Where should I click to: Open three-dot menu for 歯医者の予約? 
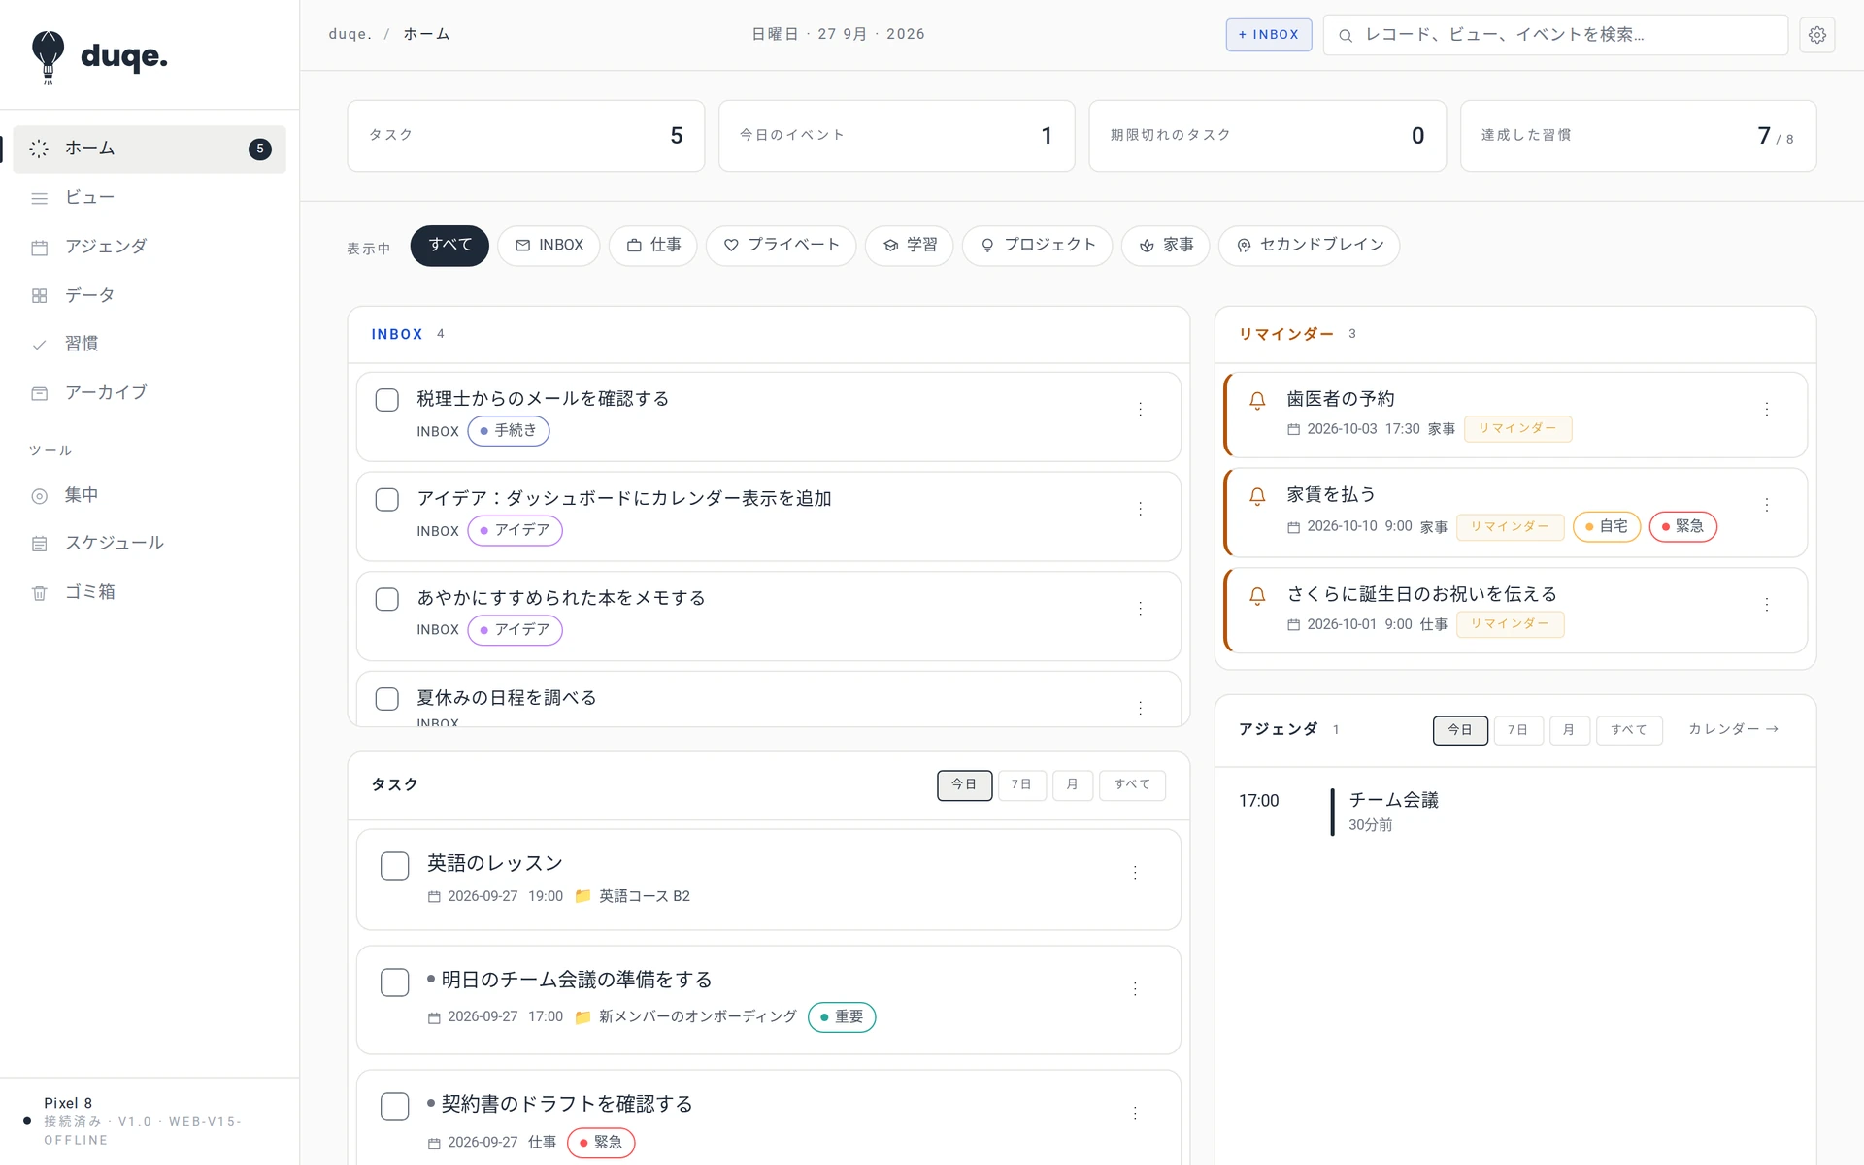[1767, 410]
